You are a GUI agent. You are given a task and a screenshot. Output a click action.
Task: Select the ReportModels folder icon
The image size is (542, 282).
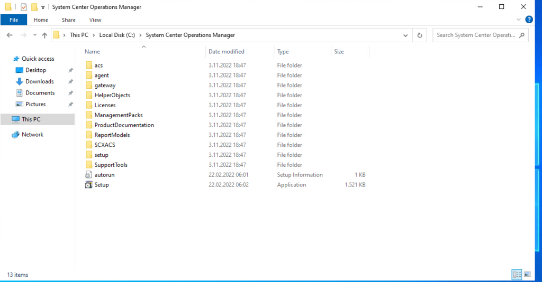click(x=89, y=135)
